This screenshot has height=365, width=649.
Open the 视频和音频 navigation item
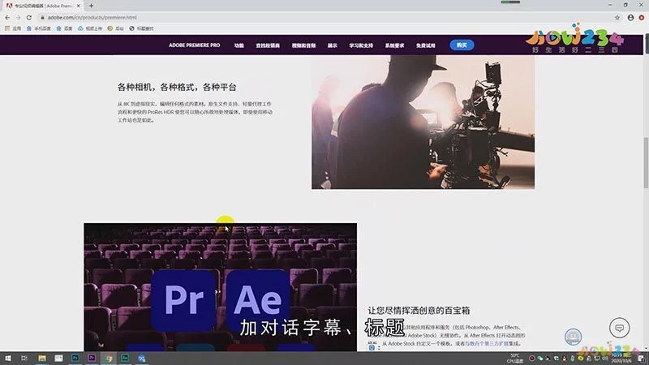(x=303, y=45)
